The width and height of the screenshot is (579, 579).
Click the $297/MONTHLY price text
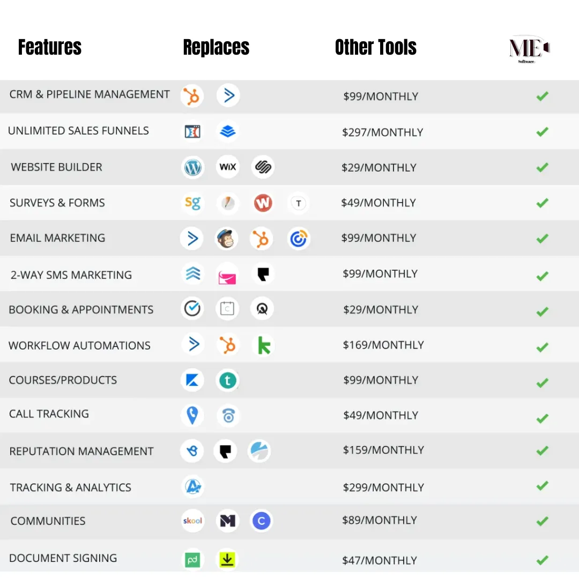point(383,132)
